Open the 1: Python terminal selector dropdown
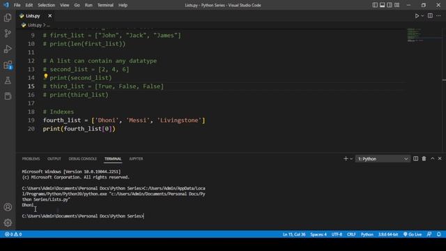The width and height of the screenshot is (446, 251). point(383,159)
